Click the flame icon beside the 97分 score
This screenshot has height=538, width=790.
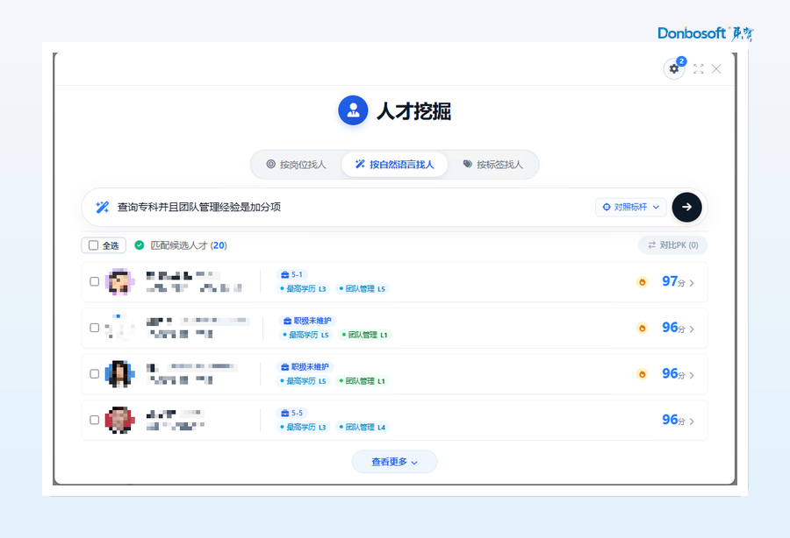[x=642, y=282]
